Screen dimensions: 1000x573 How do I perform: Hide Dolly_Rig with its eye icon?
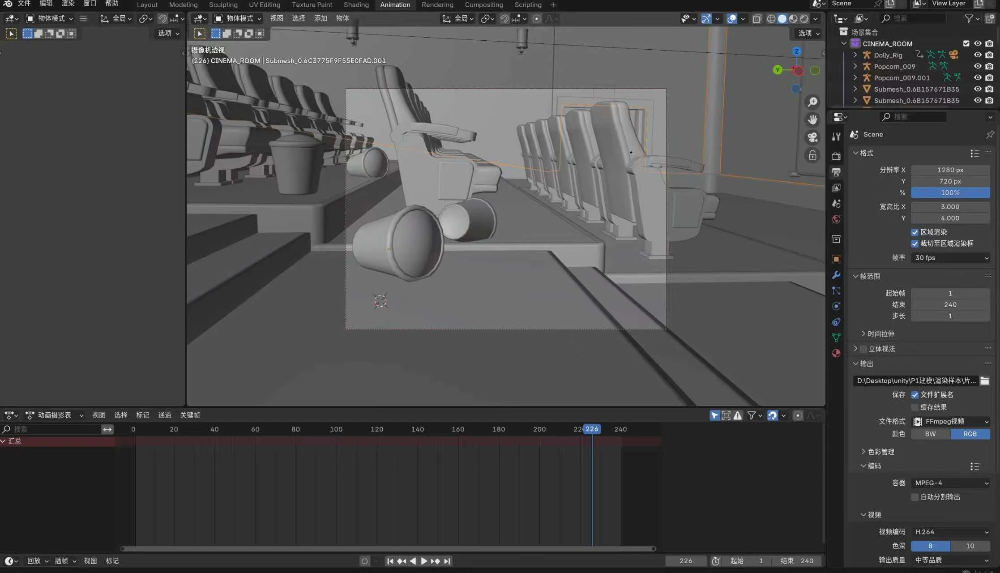[x=978, y=55]
